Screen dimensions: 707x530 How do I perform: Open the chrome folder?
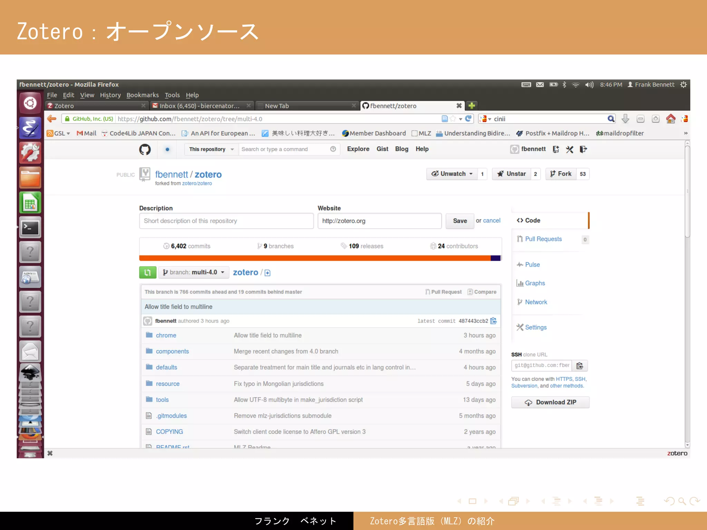(x=166, y=335)
